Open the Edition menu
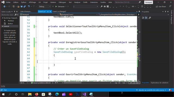Screen dimensions: 174x97 (16, 2)
